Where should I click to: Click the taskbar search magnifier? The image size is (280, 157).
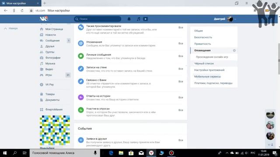(15, 153)
